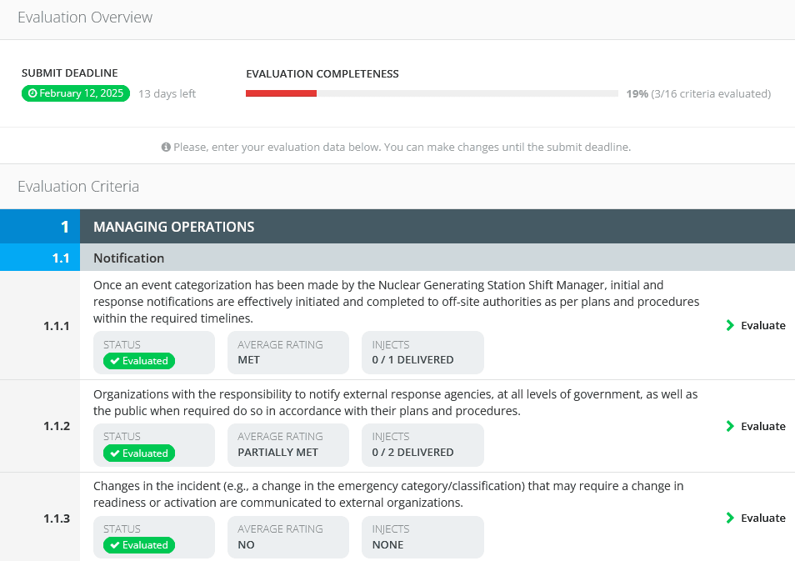Click the info icon above the instruction text
This screenshot has height=561, width=795.
pyautogui.click(x=165, y=147)
